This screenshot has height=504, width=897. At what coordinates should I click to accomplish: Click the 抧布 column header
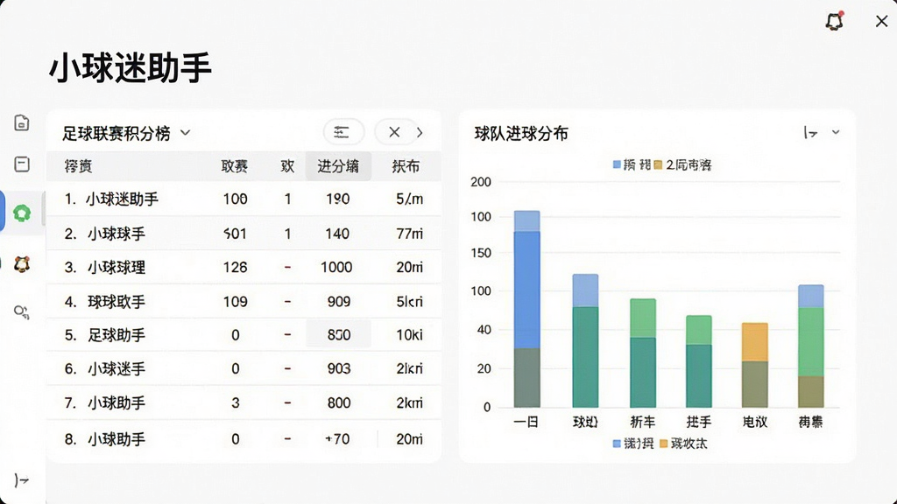pyautogui.click(x=406, y=166)
